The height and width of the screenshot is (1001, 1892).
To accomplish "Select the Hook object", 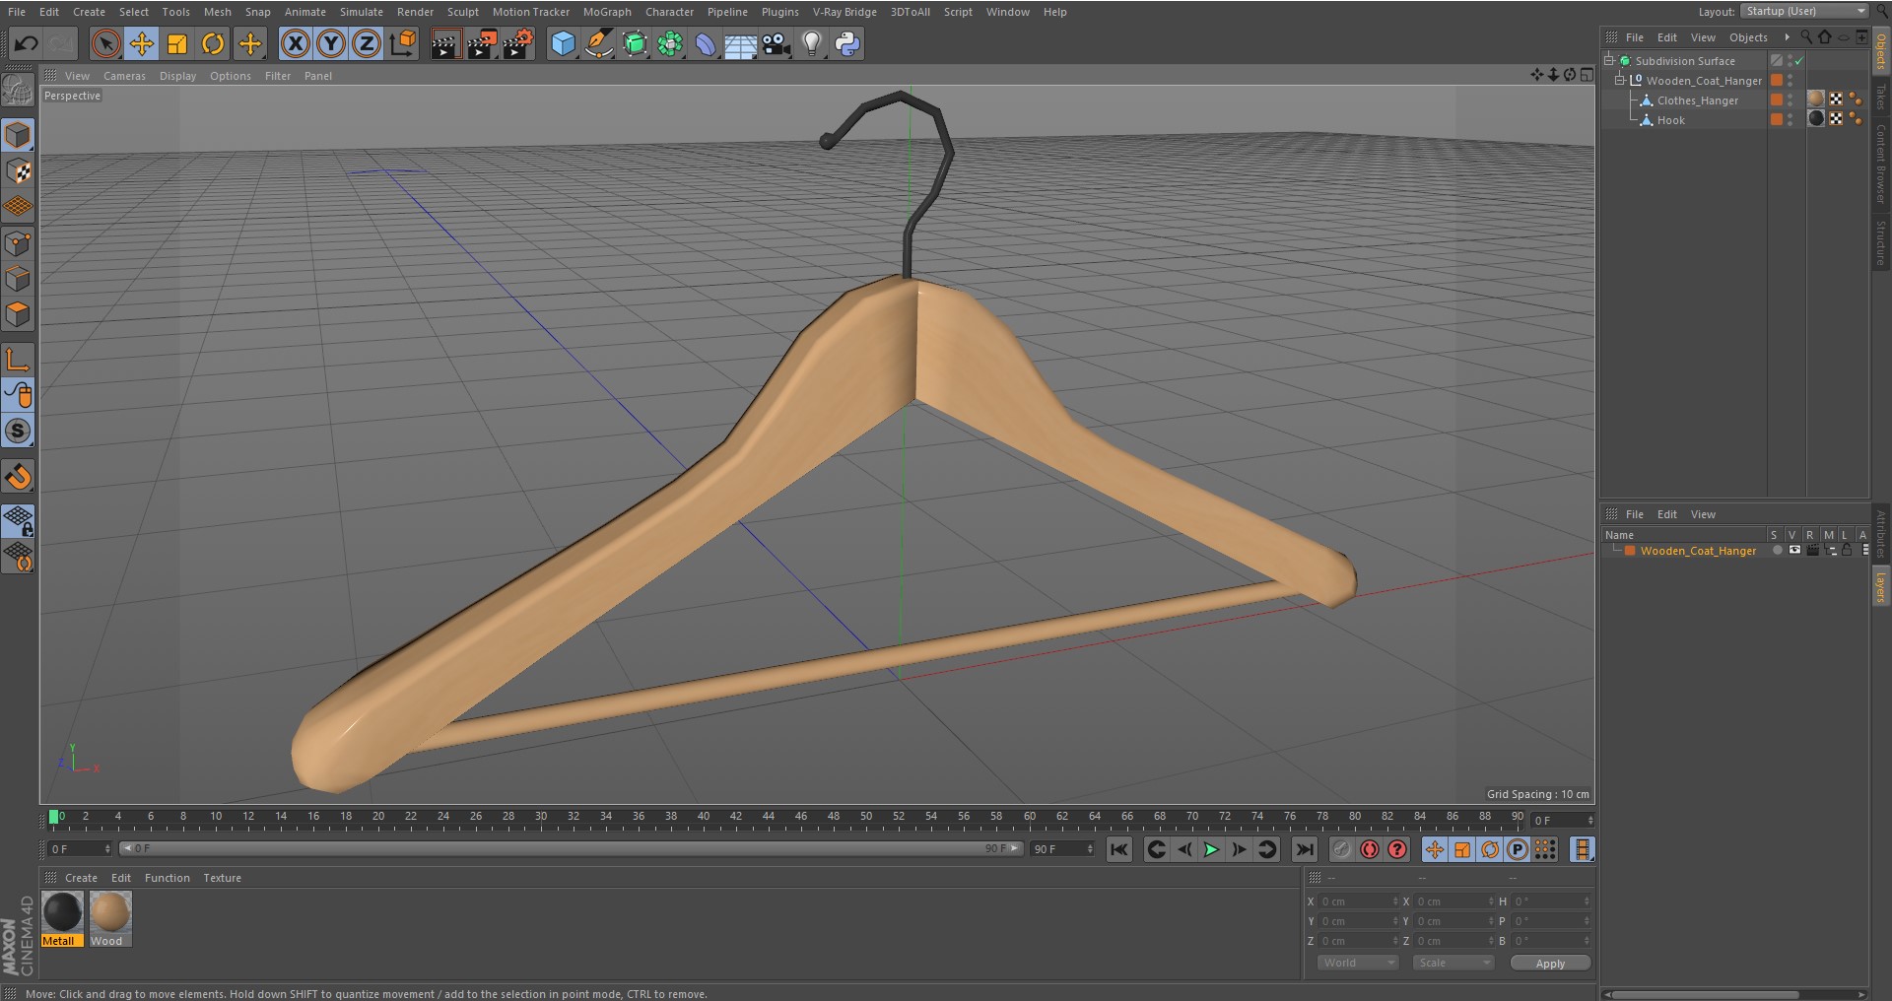I will 1670,120.
